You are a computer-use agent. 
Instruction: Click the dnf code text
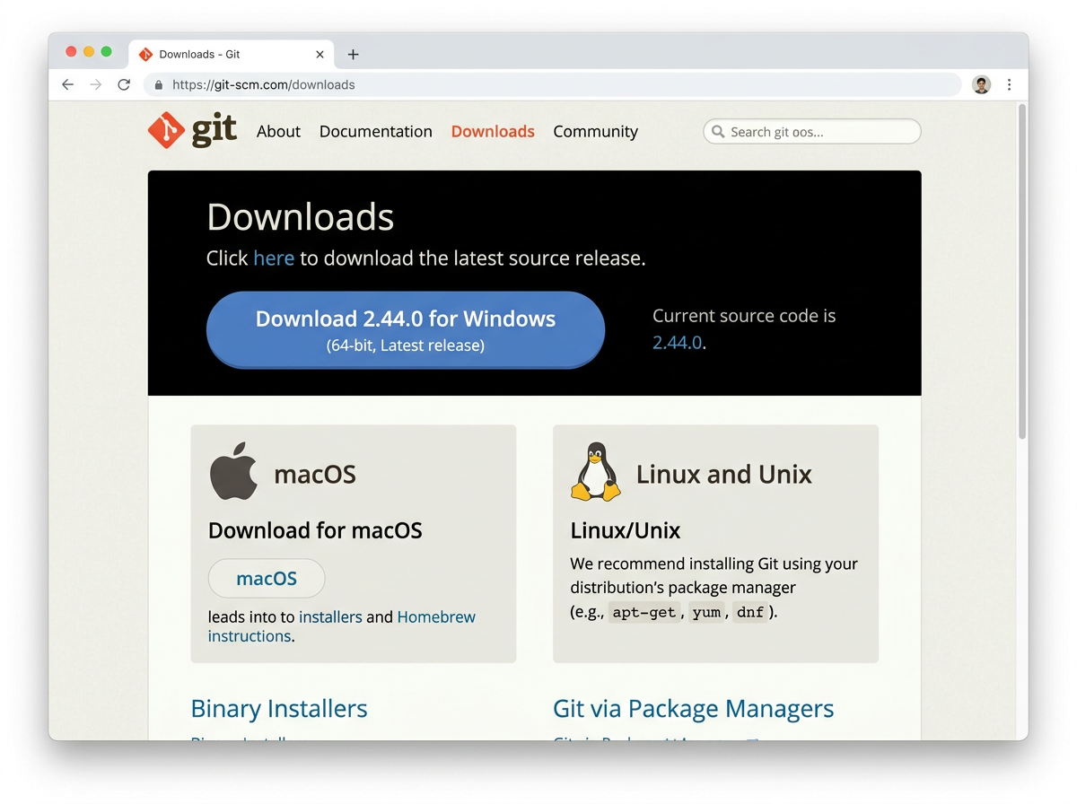point(750,613)
